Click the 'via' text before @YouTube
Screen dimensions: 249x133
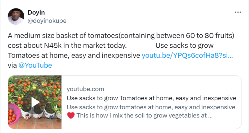click(12, 65)
